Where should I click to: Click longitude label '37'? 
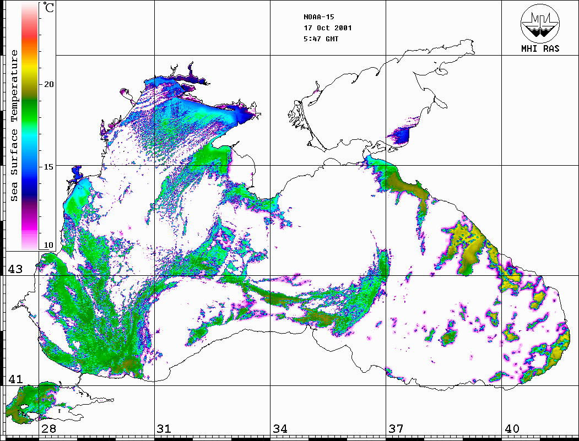[x=396, y=429]
